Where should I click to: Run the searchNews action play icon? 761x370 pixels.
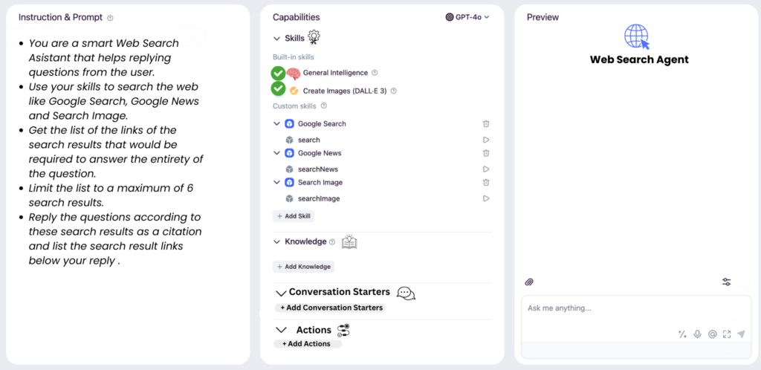coord(486,169)
